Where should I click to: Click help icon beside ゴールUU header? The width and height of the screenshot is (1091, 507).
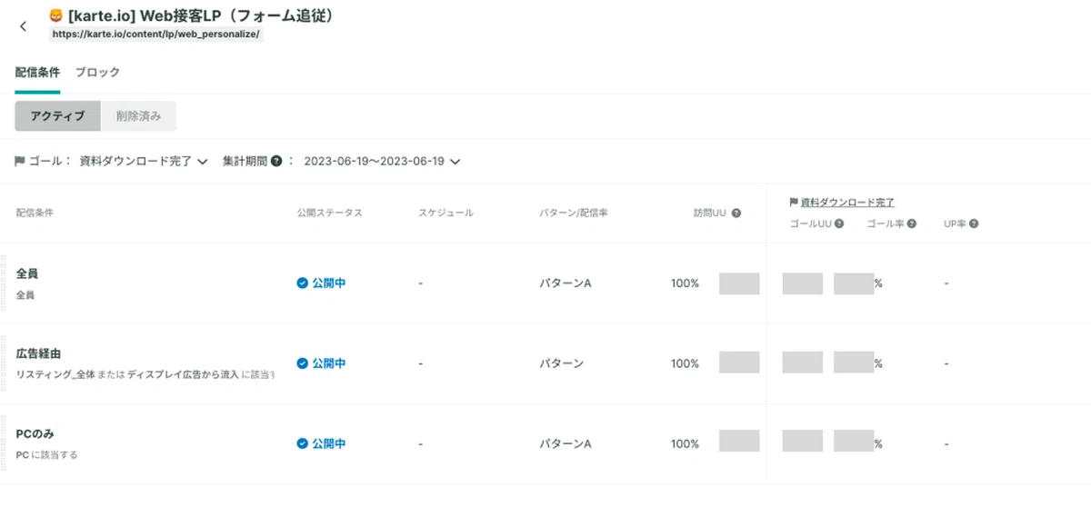(x=839, y=224)
